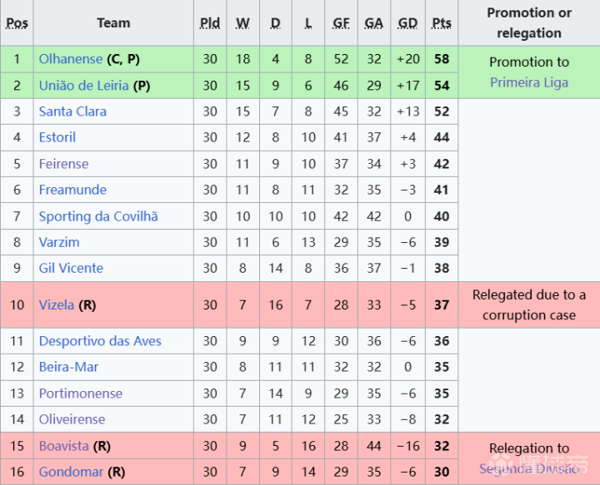Open the Varzim team link

point(59,242)
